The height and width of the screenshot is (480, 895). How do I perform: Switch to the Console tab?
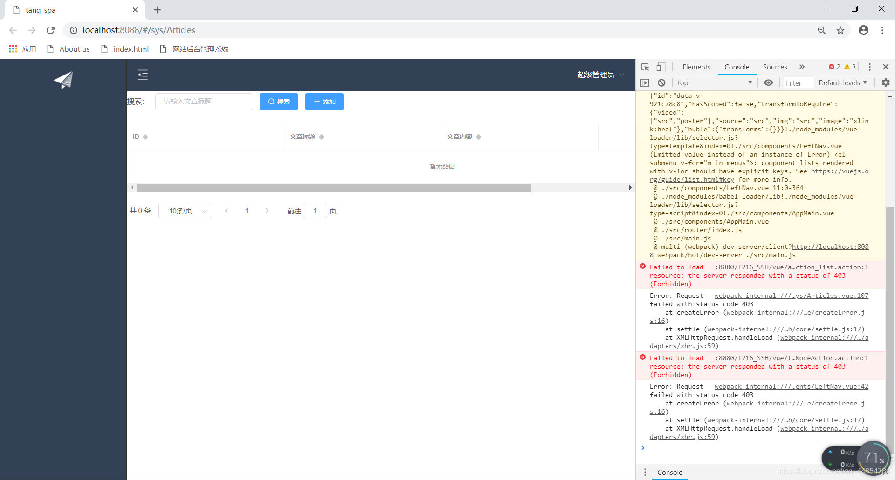(x=737, y=67)
